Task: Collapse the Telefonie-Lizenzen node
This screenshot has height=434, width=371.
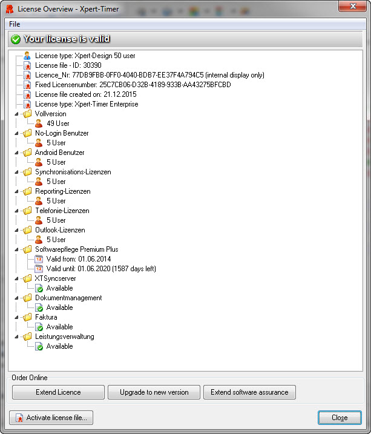Action: tap(16, 211)
